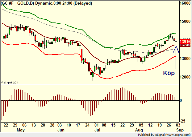Screen dimensions: 192x137
Task: Click the 15000 price axis label
Action: (x=185, y=21)
